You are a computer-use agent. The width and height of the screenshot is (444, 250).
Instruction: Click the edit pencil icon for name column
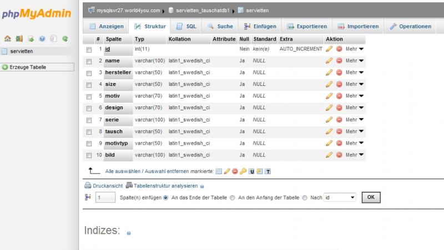click(329, 61)
